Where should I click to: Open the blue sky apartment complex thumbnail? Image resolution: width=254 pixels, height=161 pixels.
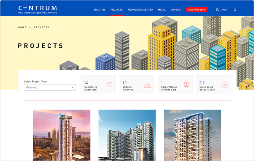[x=127, y=135]
